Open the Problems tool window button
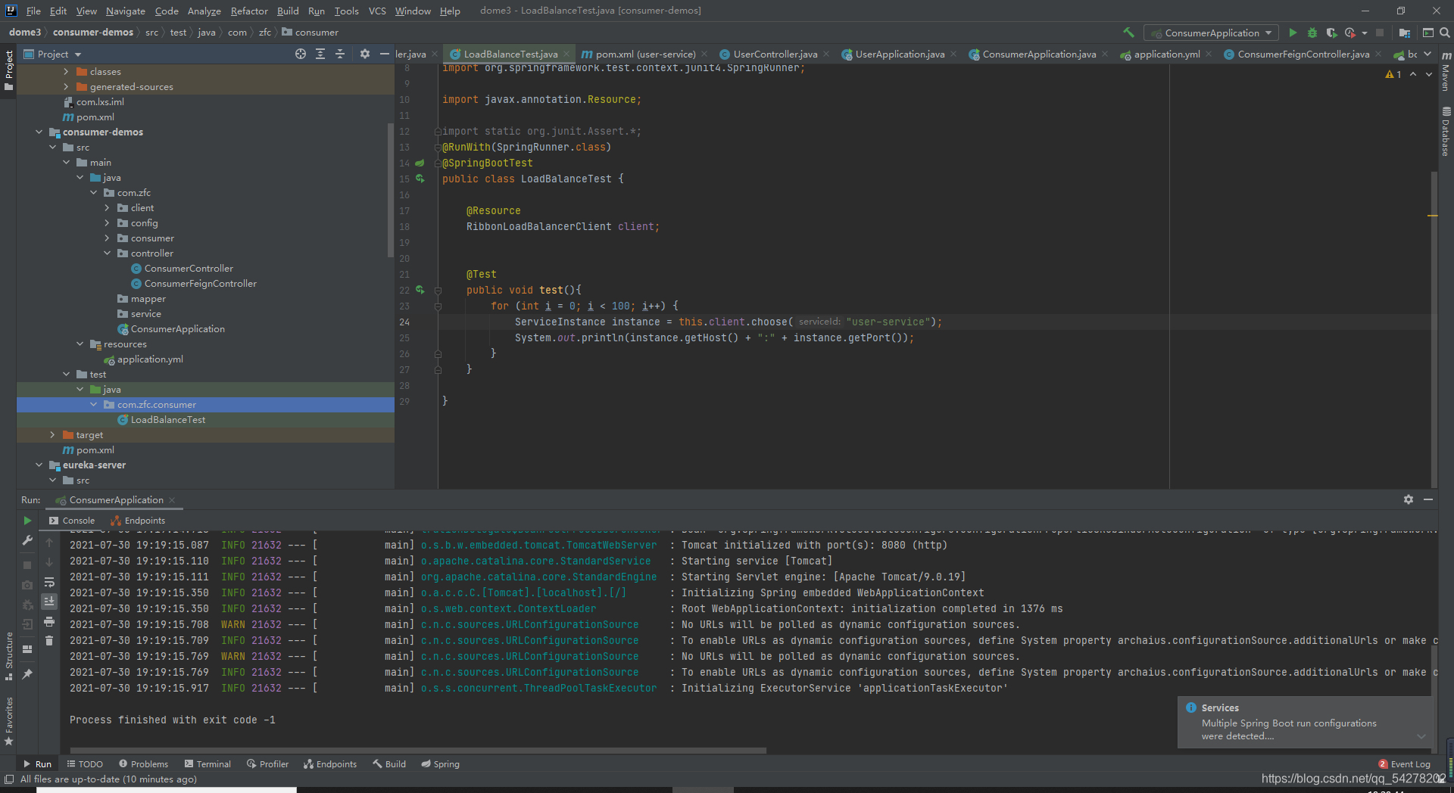 [143, 764]
